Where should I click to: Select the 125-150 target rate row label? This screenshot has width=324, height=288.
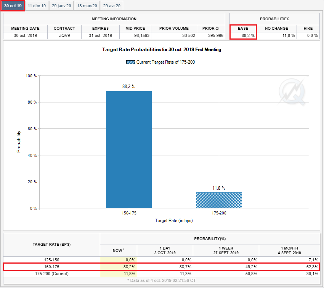(x=51, y=260)
